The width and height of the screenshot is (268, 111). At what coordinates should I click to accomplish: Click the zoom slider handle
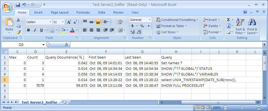tap(242, 108)
